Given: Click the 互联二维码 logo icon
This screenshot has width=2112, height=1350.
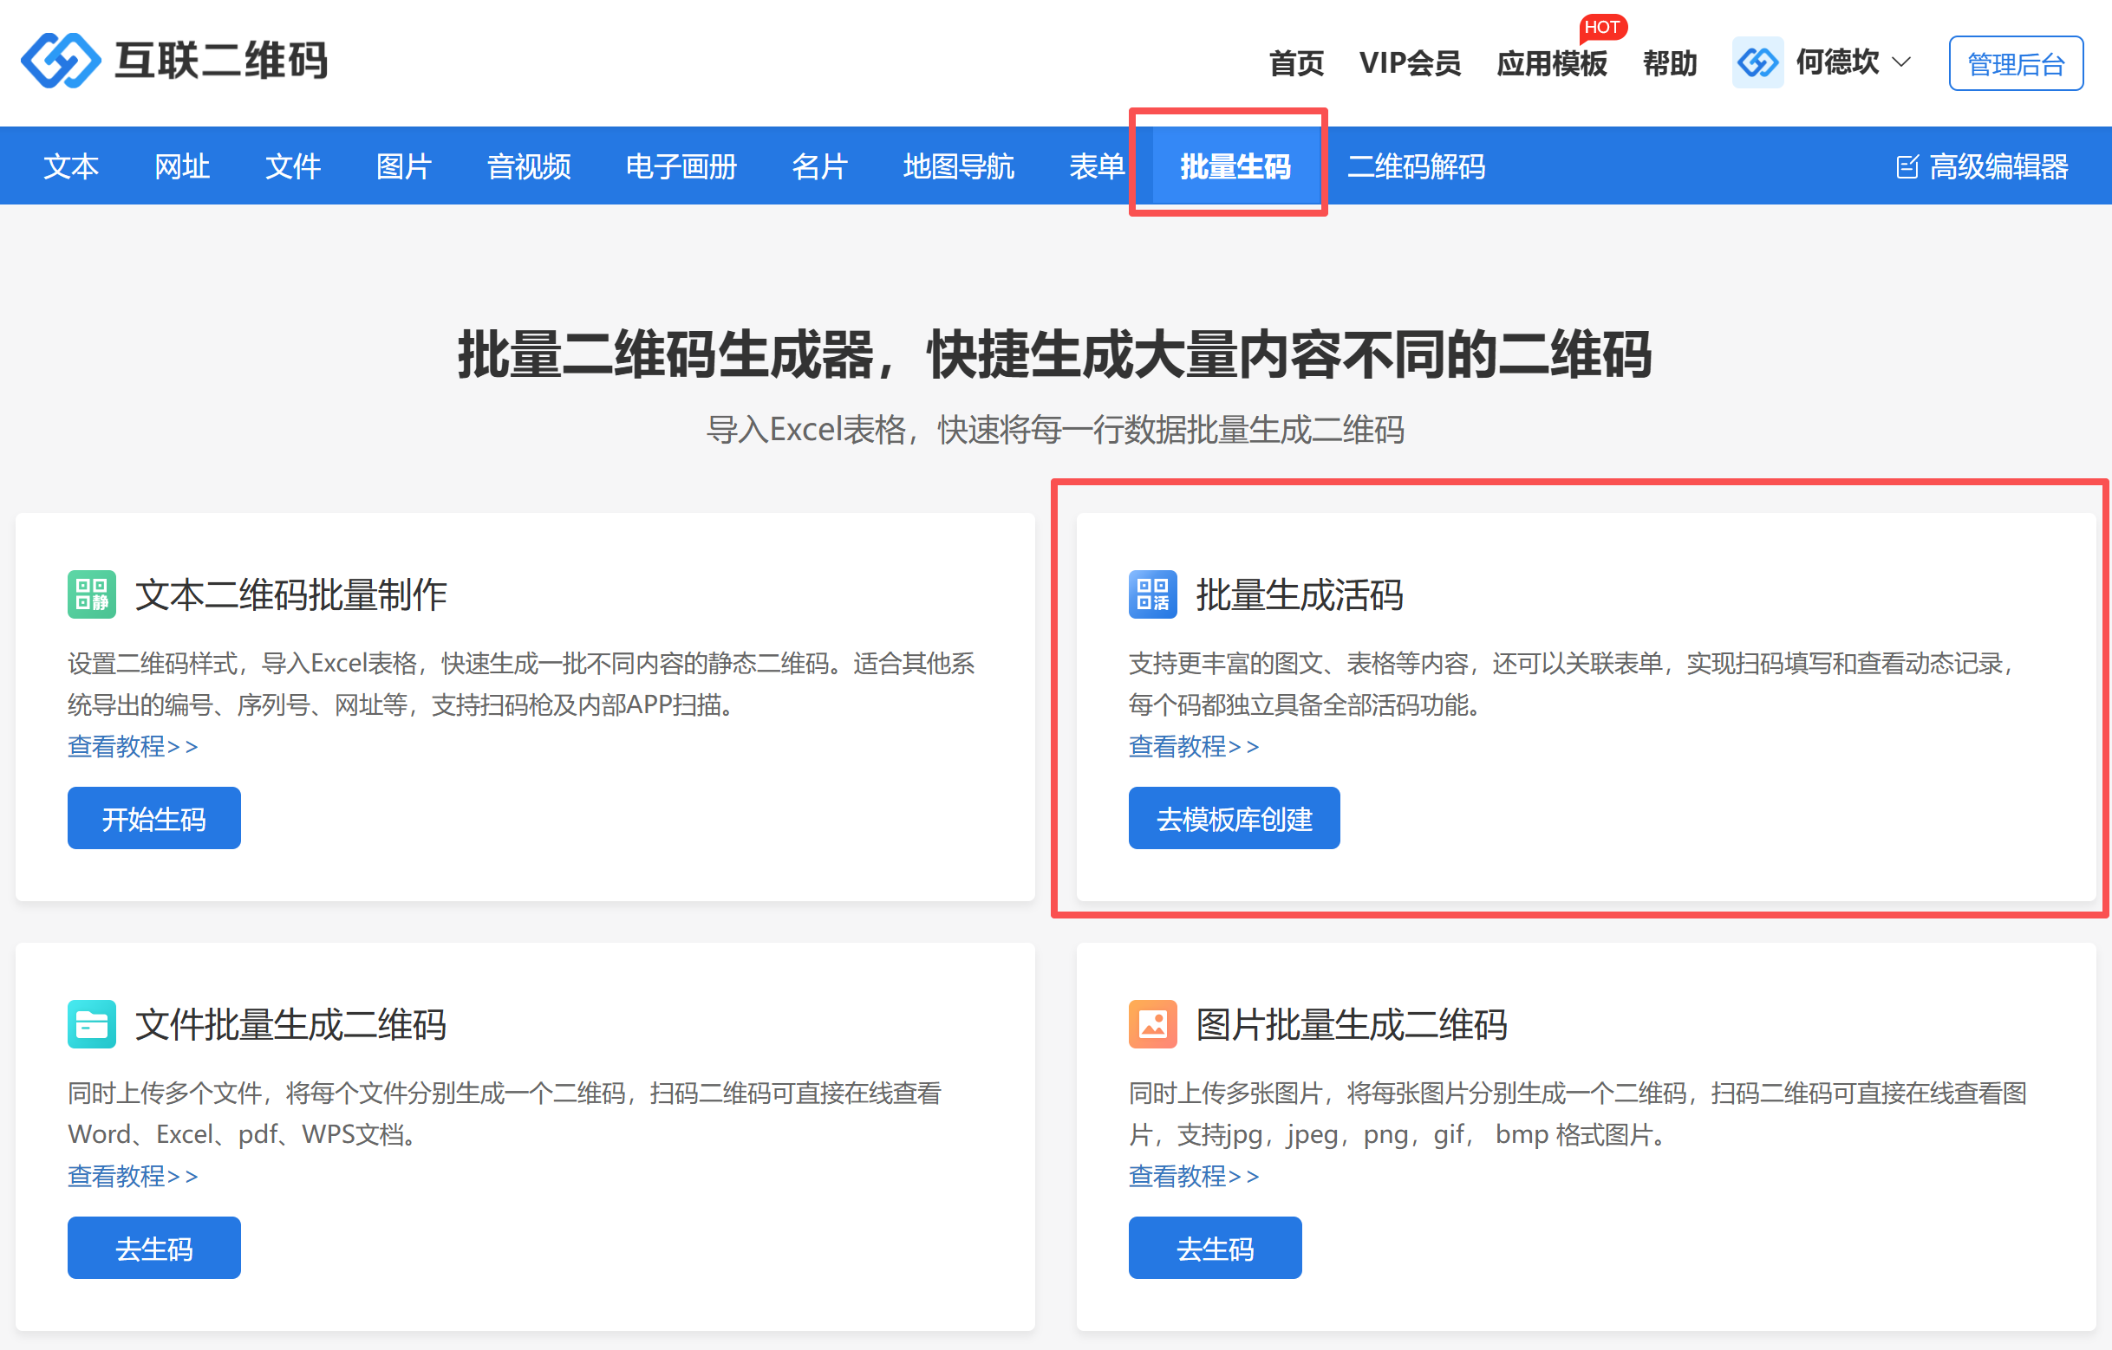Looking at the screenshot, I should [x=61, y=61].
